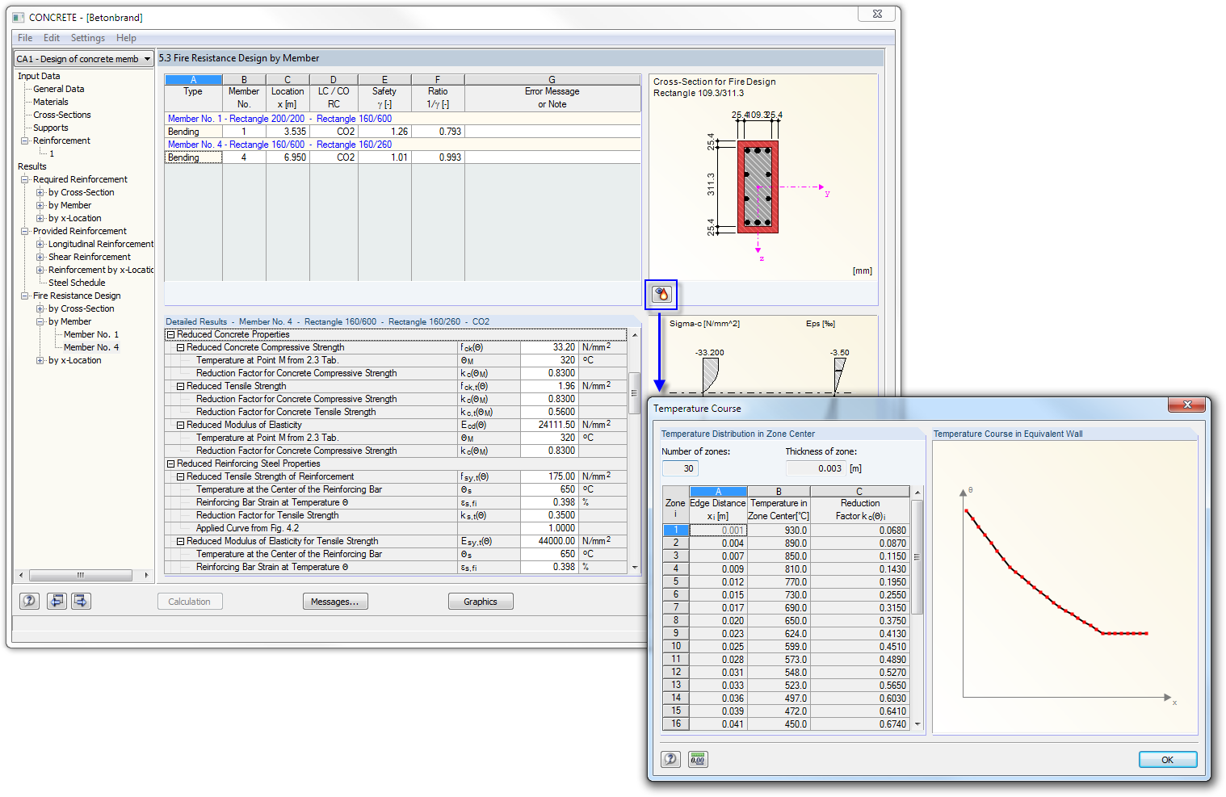
Task: Click the Messages... button
Action: 335,601
